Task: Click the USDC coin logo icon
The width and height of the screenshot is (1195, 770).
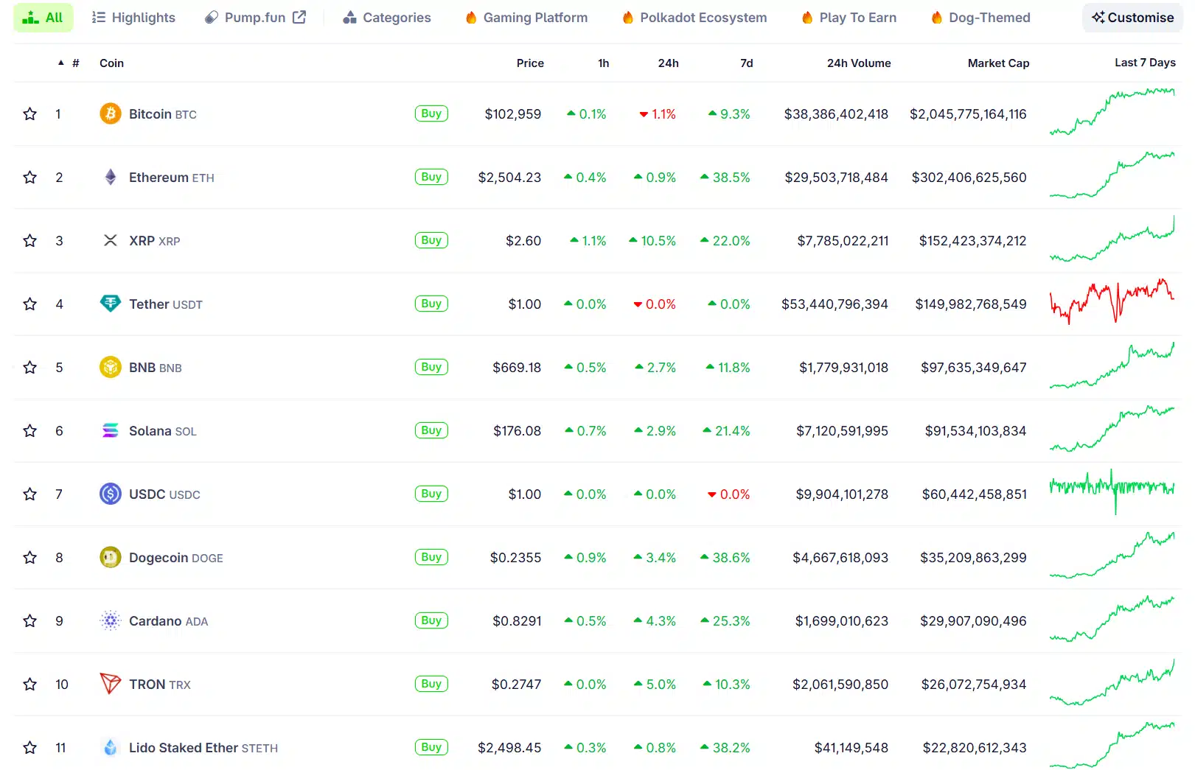Action: click(x=110, y=494)
